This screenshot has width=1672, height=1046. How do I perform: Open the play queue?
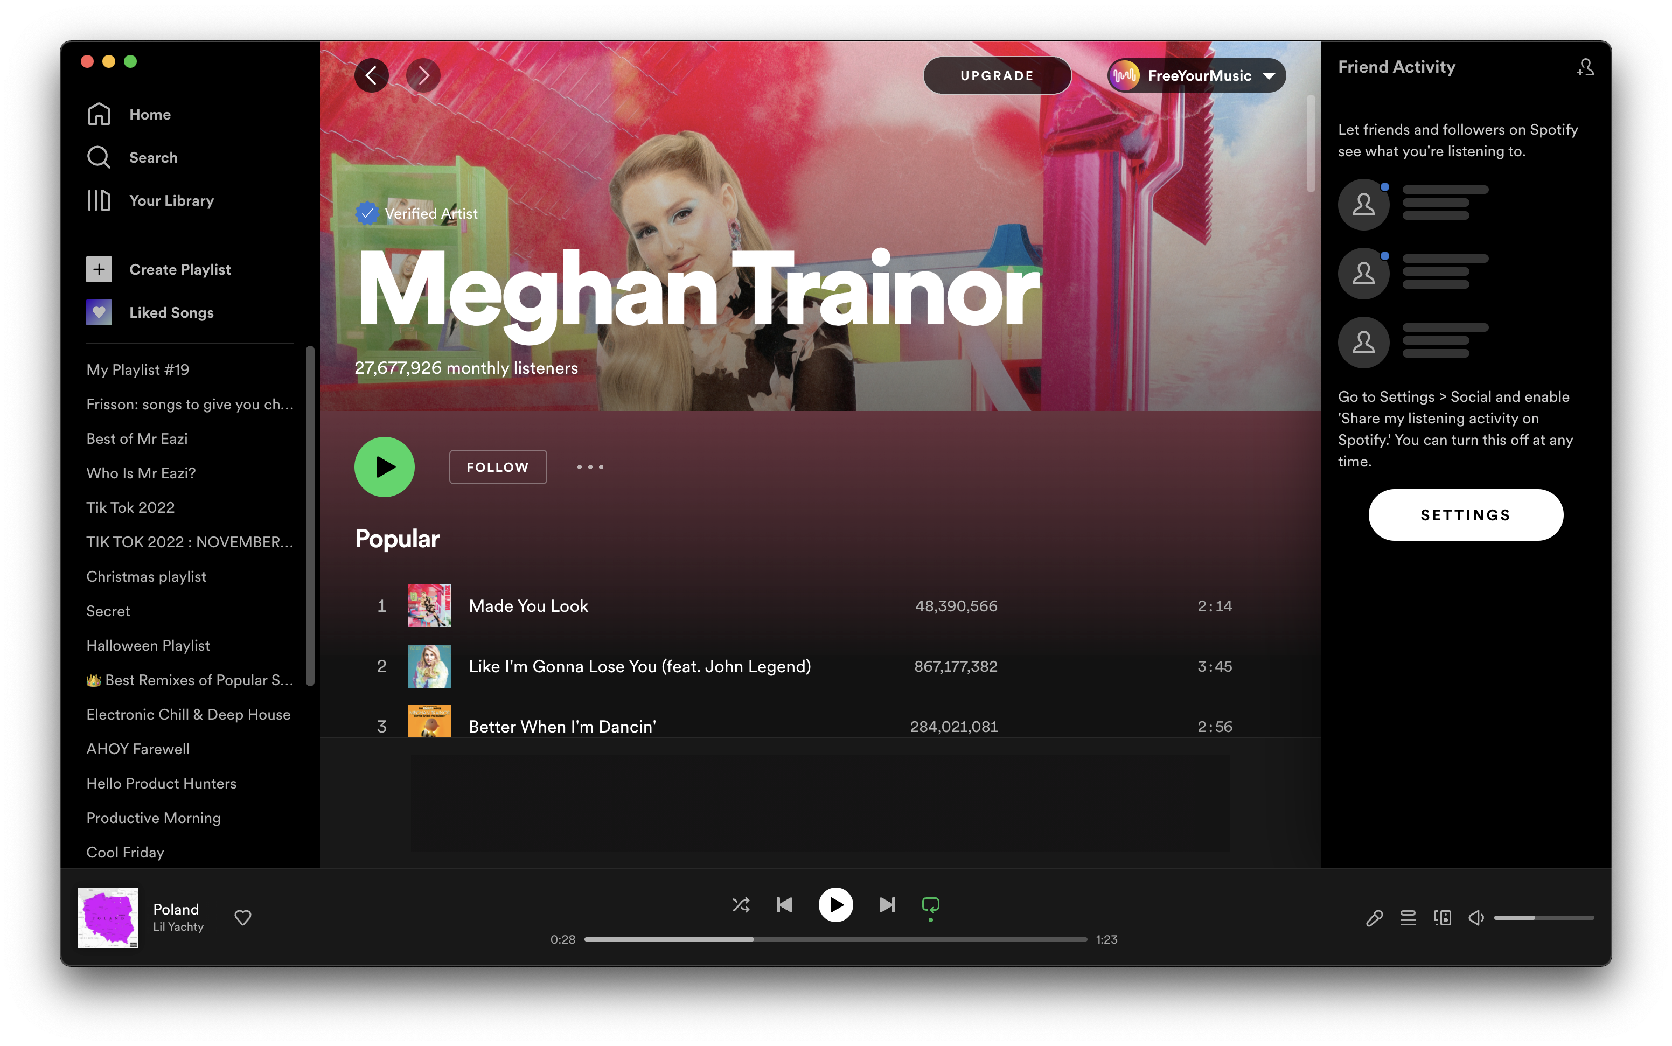(x=1408, y=917)
